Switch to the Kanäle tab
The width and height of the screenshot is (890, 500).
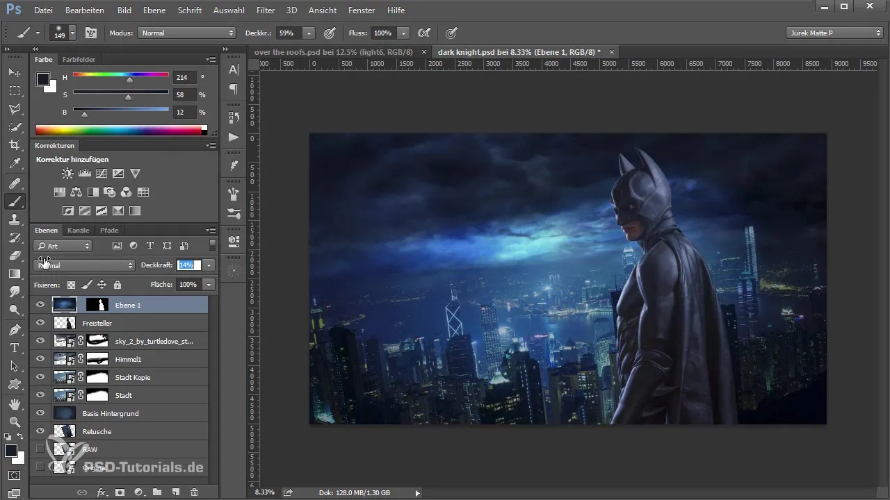(x=79, y=230)
